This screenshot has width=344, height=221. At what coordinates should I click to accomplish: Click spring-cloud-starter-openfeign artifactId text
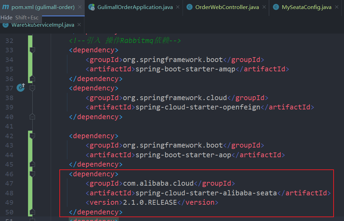point(198,107)
